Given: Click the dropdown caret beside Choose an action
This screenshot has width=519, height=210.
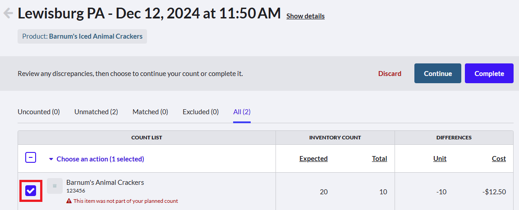Looking at the screenshot, I should [51, 159].
